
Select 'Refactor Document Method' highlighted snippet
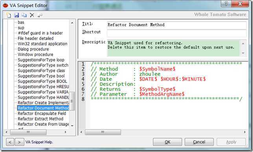pyautogui.click(x=43, y=108)
